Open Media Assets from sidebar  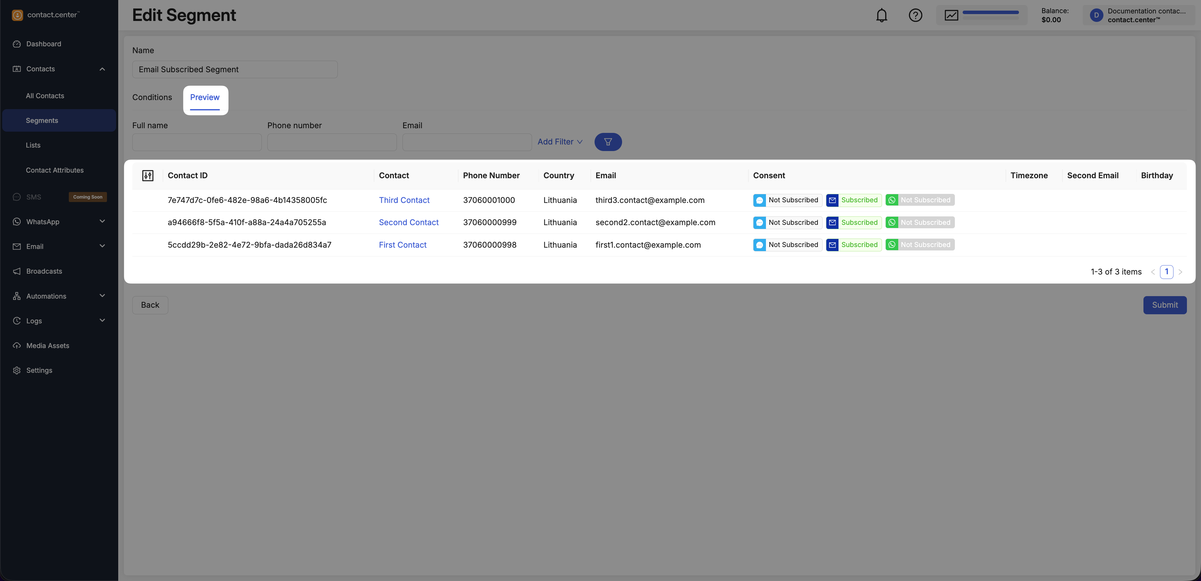click(48, 346)
